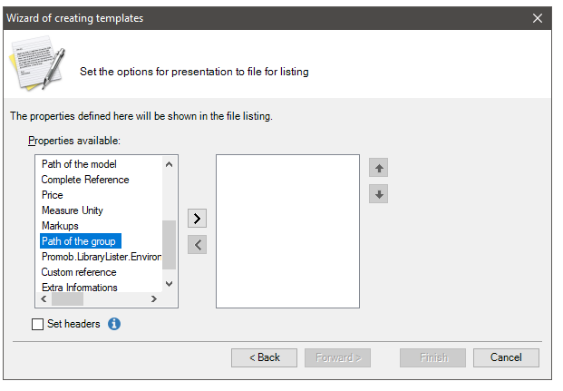The height and width of the screenshot is (391, 563).
Task: Select Path of the model property
Action: [x=79, y=164]
